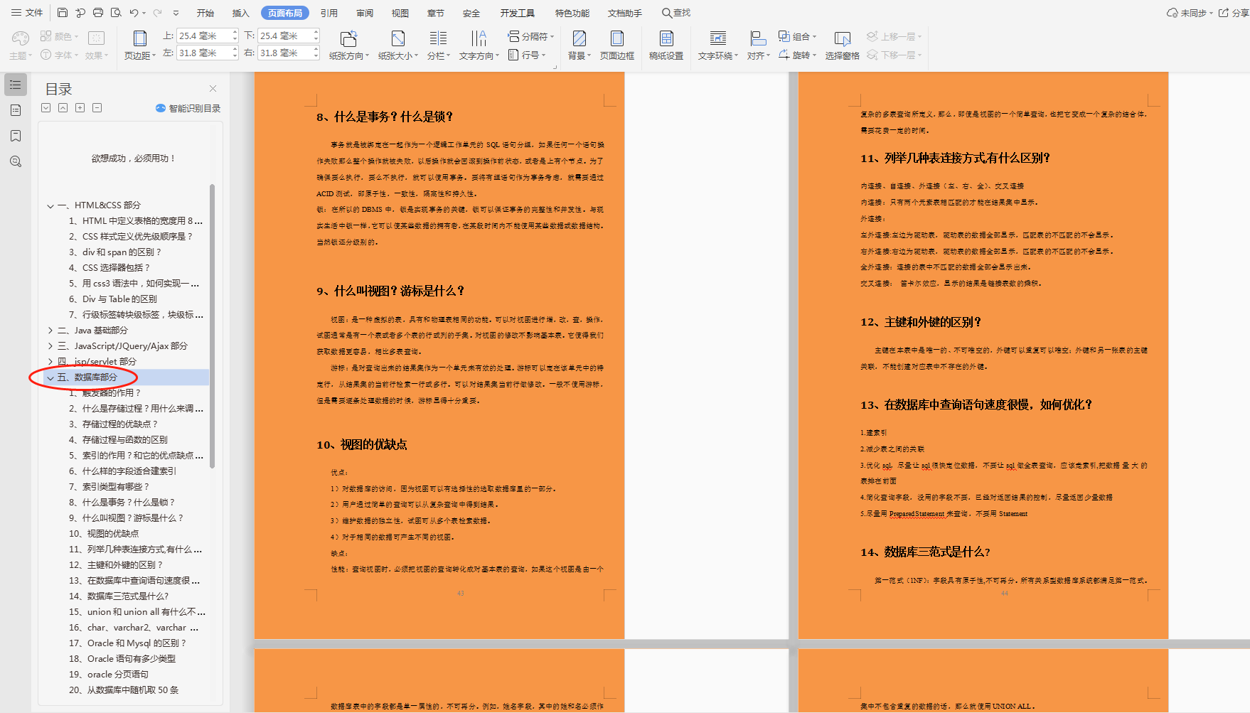1250x713 pixels.
Task: Open the 分隔符 breaks dropdown
Action: (531, 36)
